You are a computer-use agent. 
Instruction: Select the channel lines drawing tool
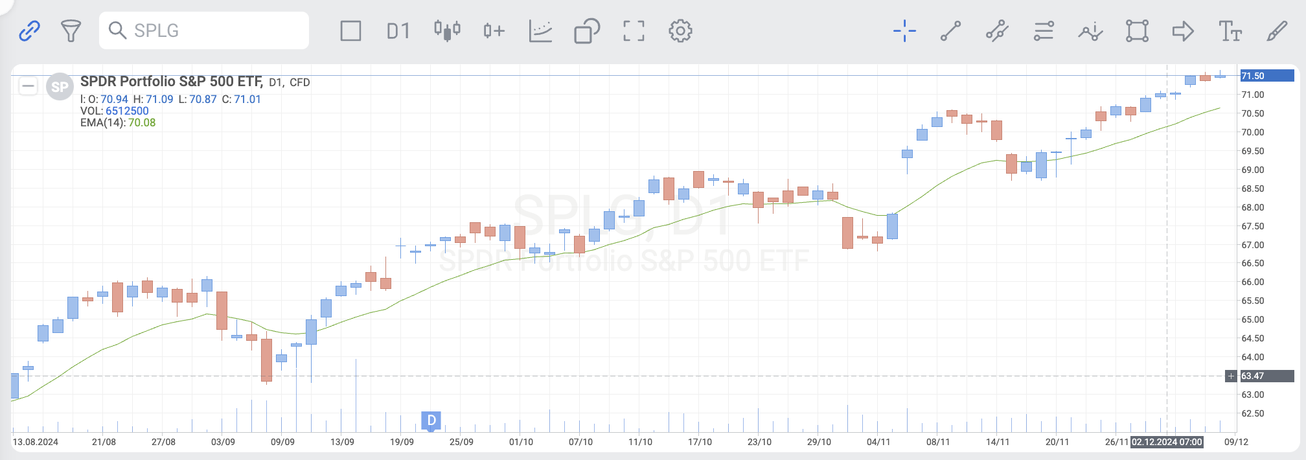coord(998,30)
